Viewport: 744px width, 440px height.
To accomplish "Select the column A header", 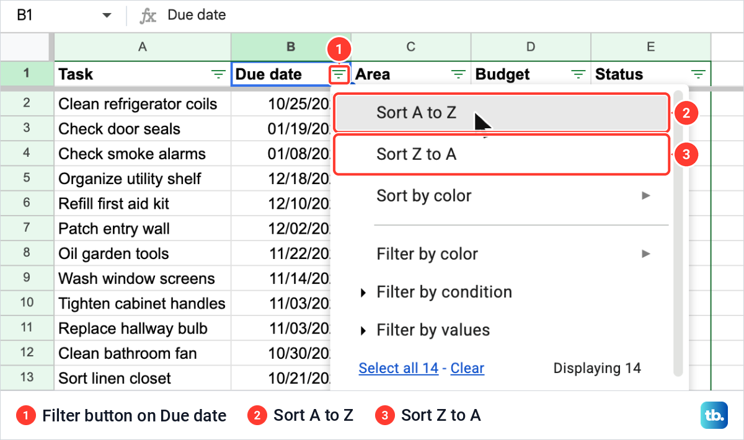I will (x=143, y=46).
